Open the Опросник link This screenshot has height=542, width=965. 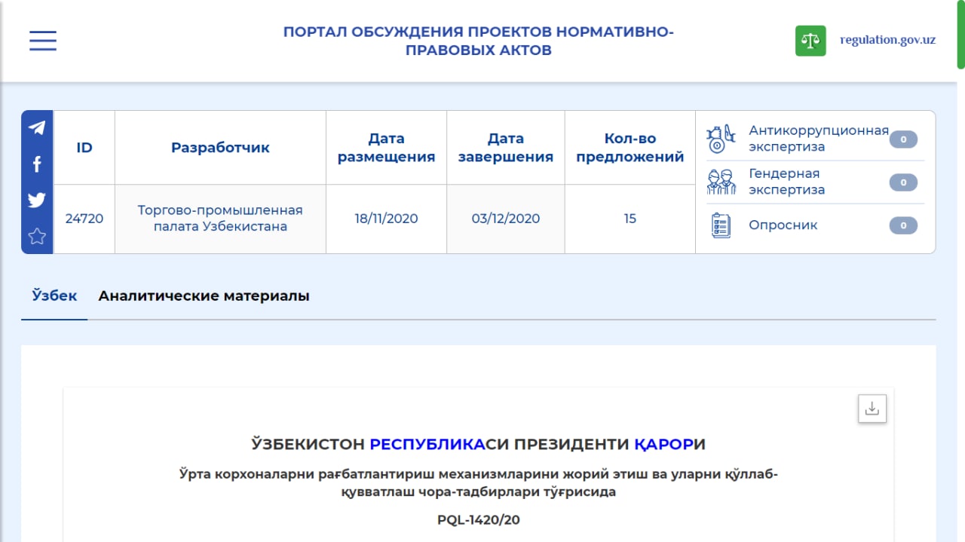783,225
